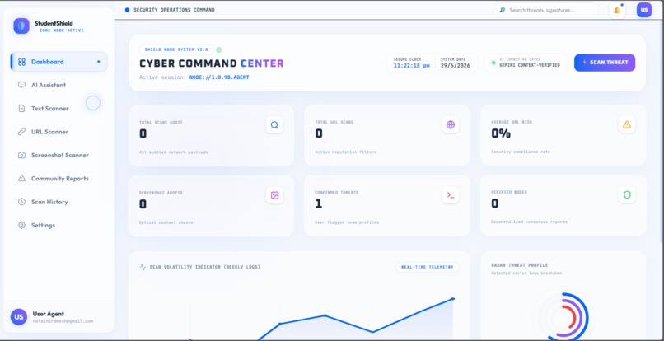Select Screenshot Scanner in sidebar

[x=58, y=155]
